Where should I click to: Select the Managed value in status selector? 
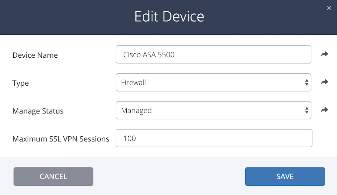tap(136, 110)
